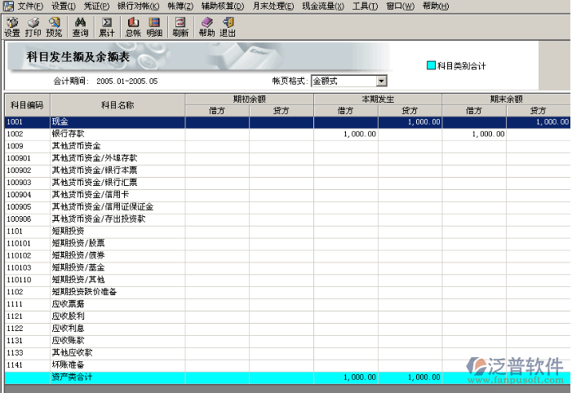Image resolution: width=572 pixels, height=393 pixels.
Task: Click the 查询 (Query) binoculars icon
Action: point(80,27)
